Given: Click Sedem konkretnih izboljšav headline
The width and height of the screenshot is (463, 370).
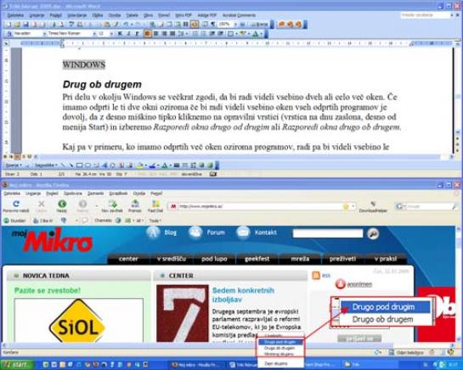Looking at the screenshot, I should tap(243, 294).
